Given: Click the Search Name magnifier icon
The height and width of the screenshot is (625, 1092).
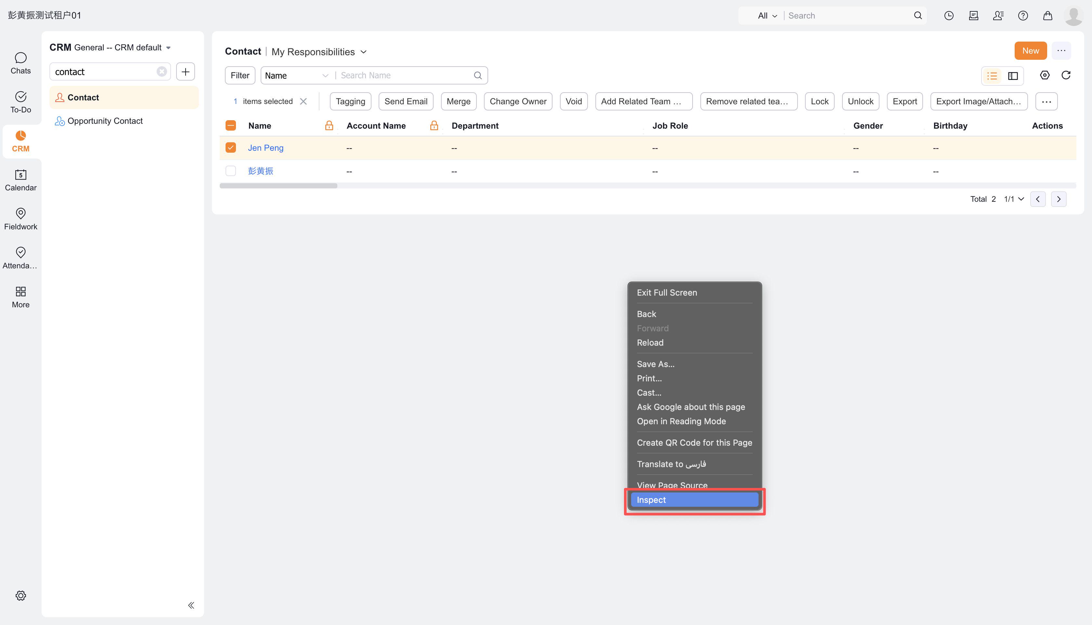Looking at the screenshot, I should point(477,75).
